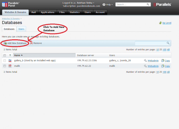Open the Statistics tab
Screen dimensions: 179x129
pos(74,12)
